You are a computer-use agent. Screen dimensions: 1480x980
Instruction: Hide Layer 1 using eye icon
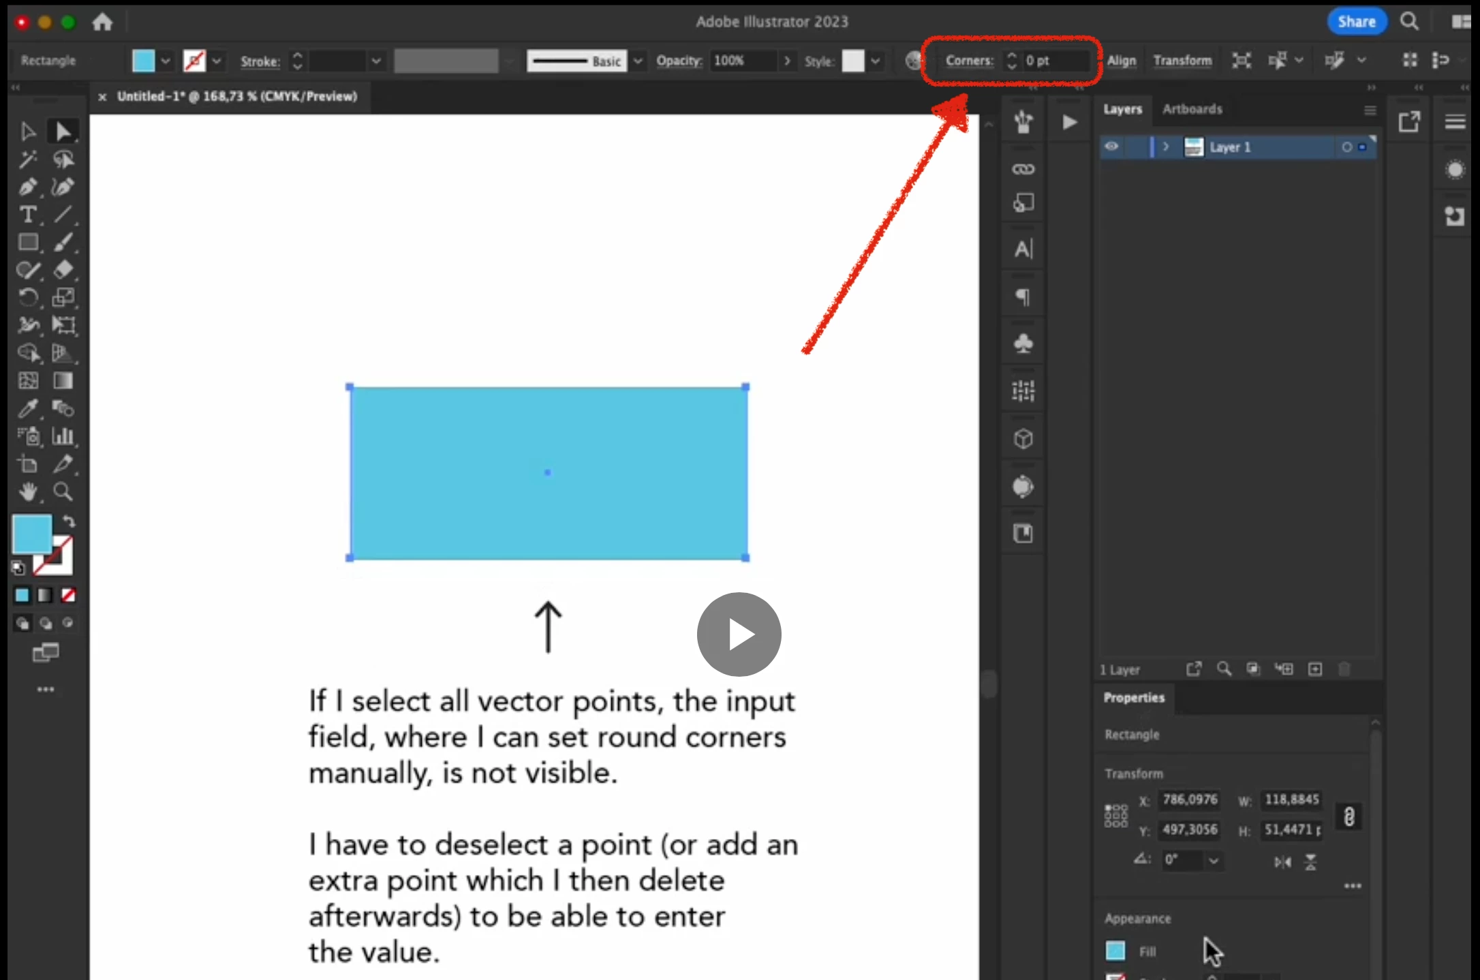pyautogui.click(x=1111, y=147)
